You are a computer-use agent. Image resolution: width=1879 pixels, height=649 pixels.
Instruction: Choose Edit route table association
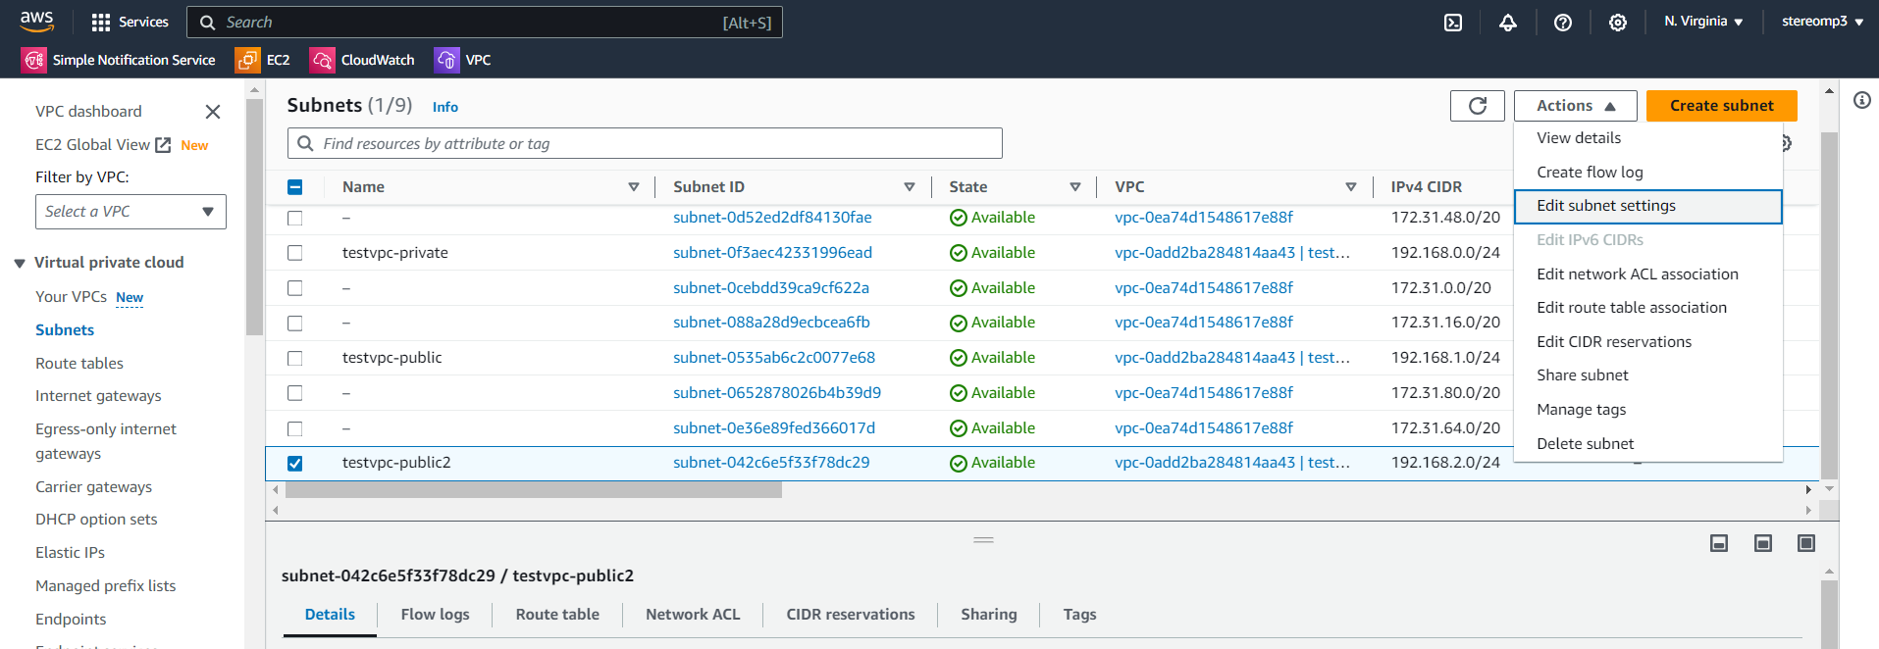coord(1647,308)
